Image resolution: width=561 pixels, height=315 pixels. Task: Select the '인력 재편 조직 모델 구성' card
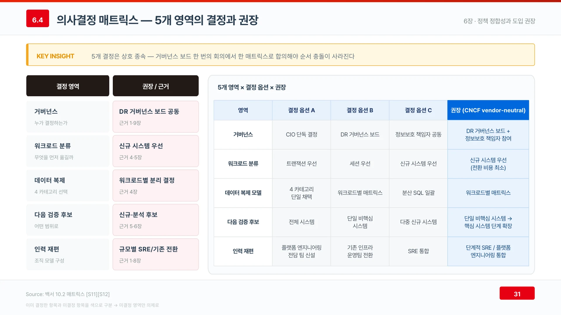pyautogui.click(x=68, y=254)
